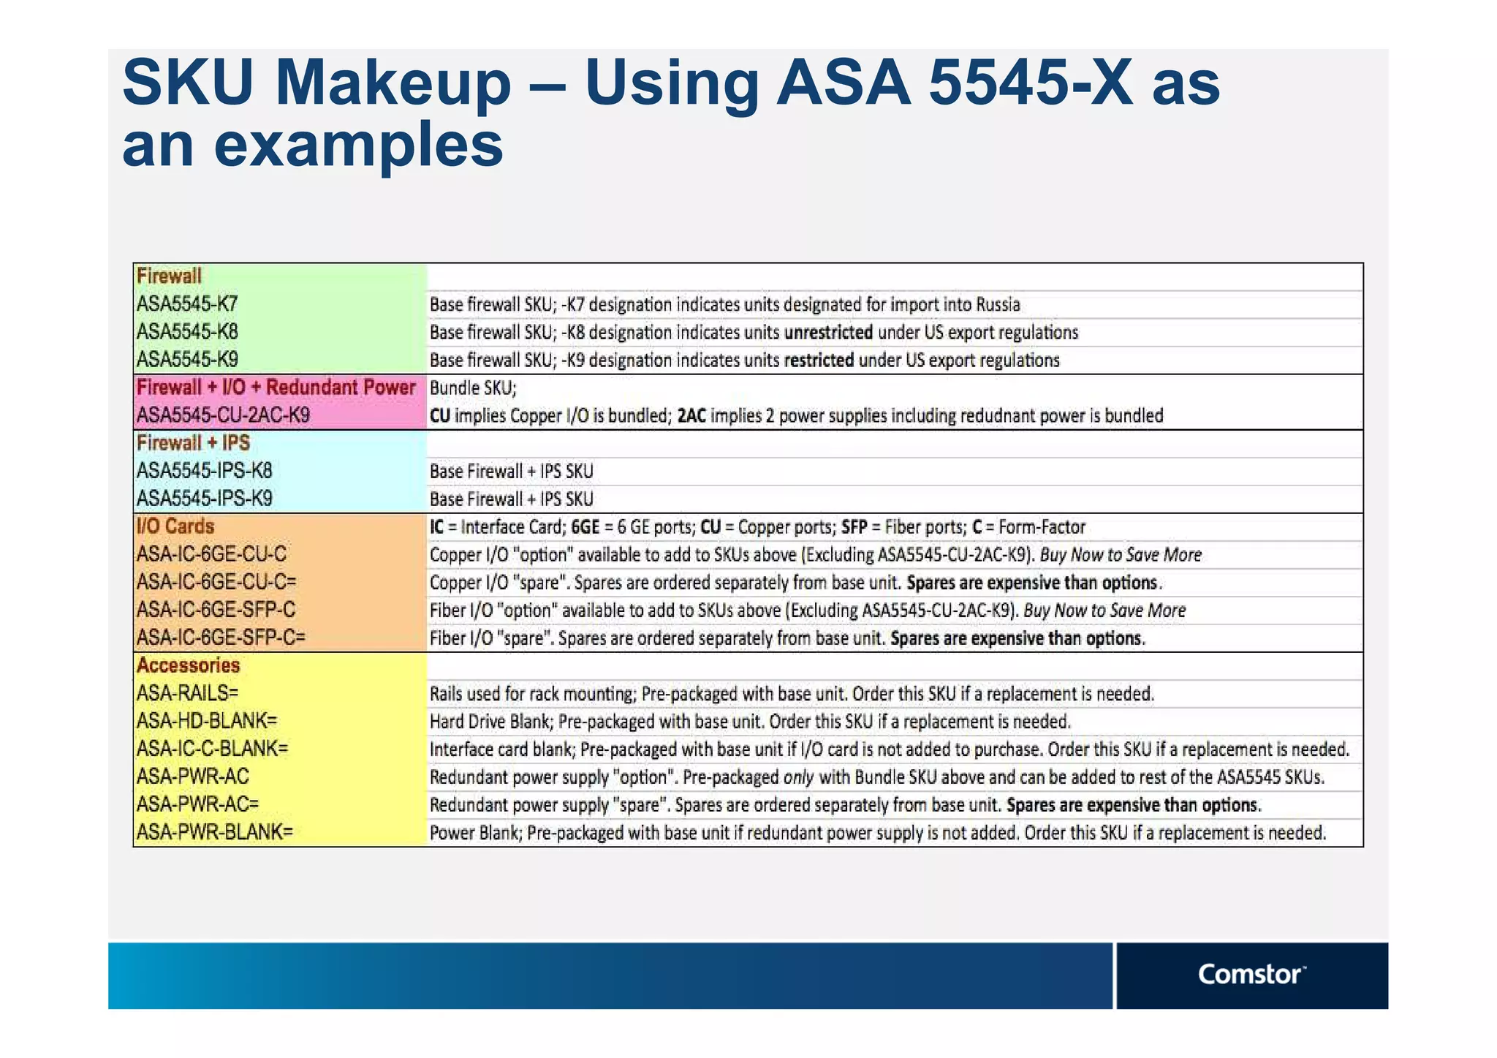
Task: Select the K7 import into Russia description
Action: tap(725, 304)
